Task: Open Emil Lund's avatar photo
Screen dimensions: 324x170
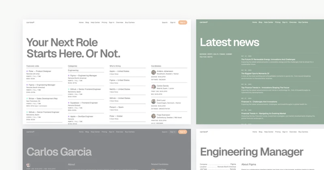Action: [153, 101]
